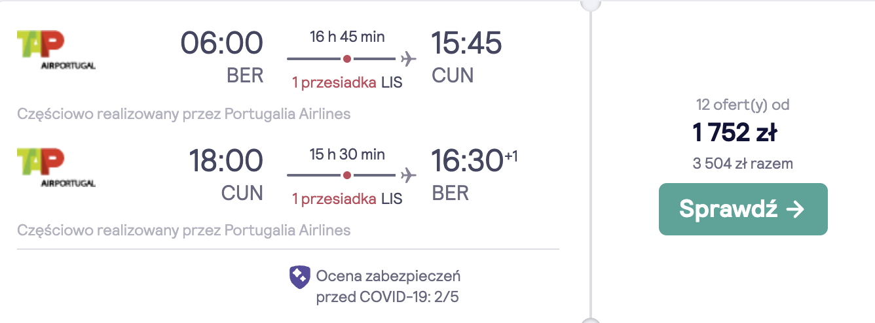
Task: Click the 06:00 departure time
Action: pos(222,44)
